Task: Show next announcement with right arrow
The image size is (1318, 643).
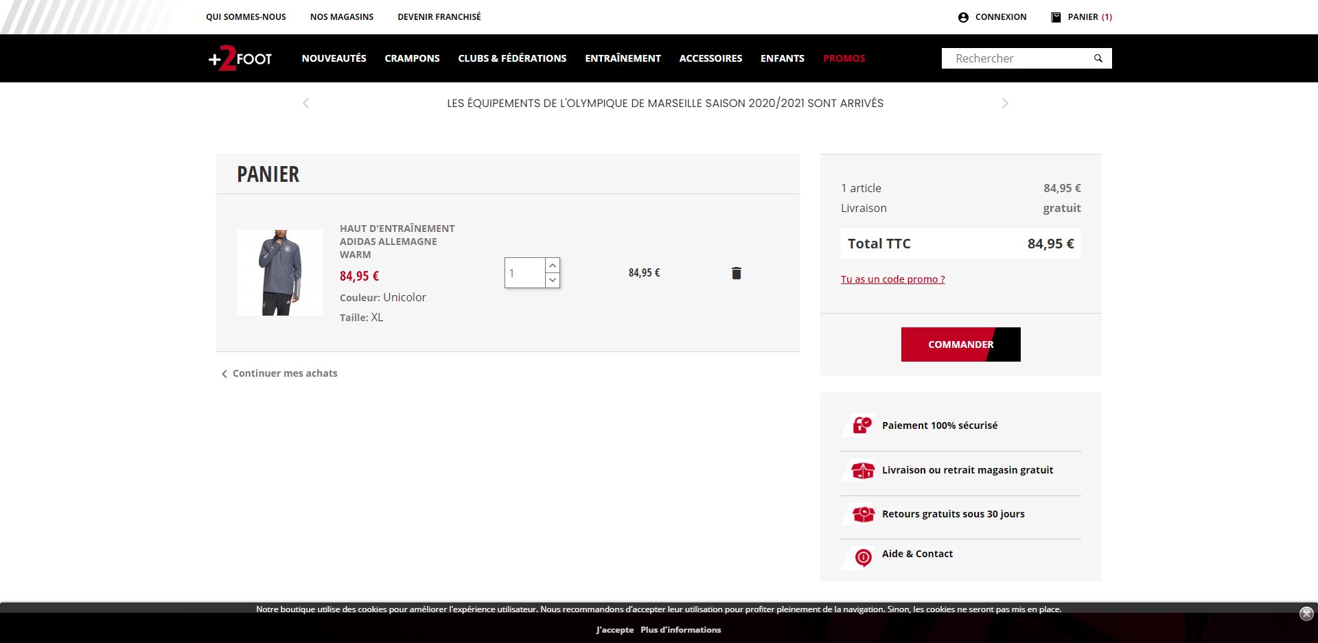Action: pyautogui.click(x=1005, y=103)
